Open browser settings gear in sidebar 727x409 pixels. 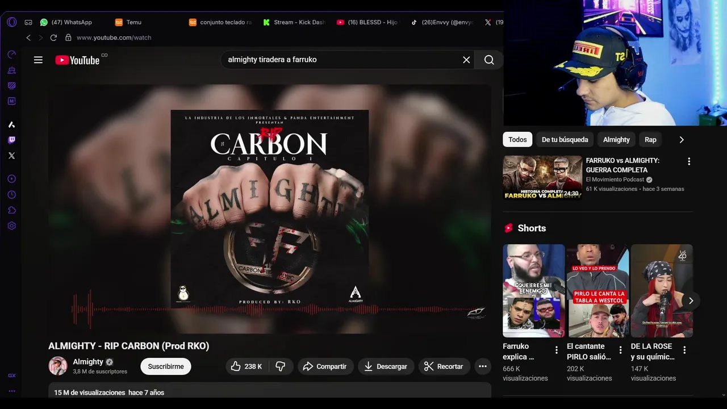tap(11, 226)
